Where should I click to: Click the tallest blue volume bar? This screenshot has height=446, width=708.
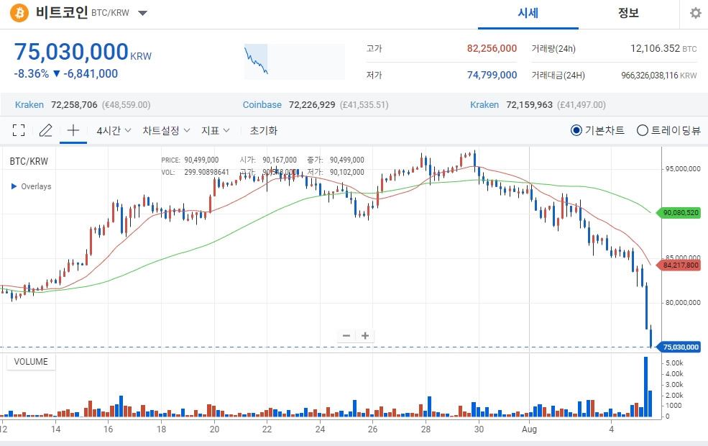(x=645, y=387)
